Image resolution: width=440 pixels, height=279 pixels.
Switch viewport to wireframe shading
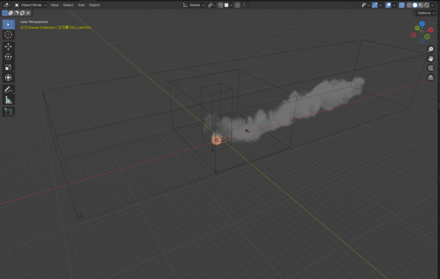coord(409,5)
